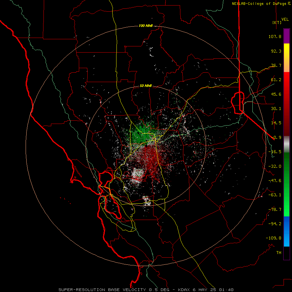
Task: Click the 100 NMI range ring label
Action: tap(146, 26)
